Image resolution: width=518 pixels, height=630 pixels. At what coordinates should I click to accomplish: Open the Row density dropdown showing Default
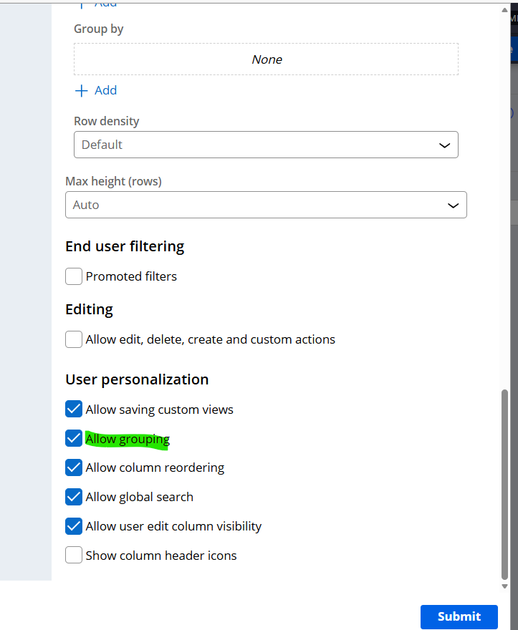(x=265, y=145)
